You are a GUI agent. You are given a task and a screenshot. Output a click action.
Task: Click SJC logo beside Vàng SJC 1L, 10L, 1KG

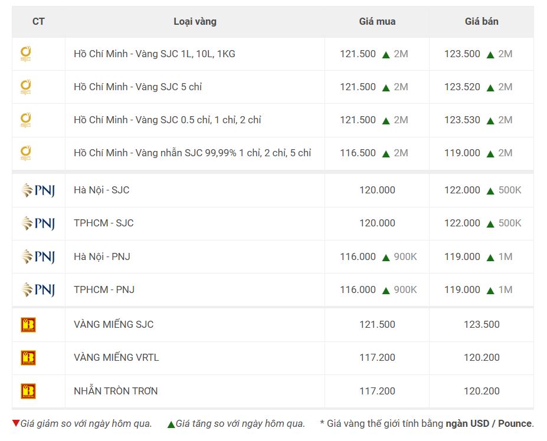25,54
